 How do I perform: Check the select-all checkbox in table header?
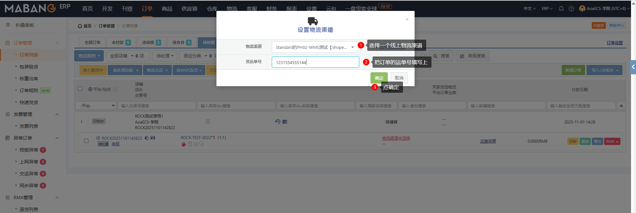(x=80, y=89)
